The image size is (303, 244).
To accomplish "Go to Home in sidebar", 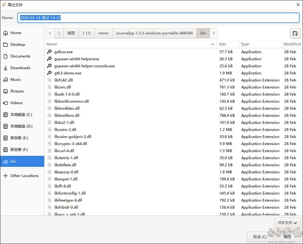I will pos(22,33).
